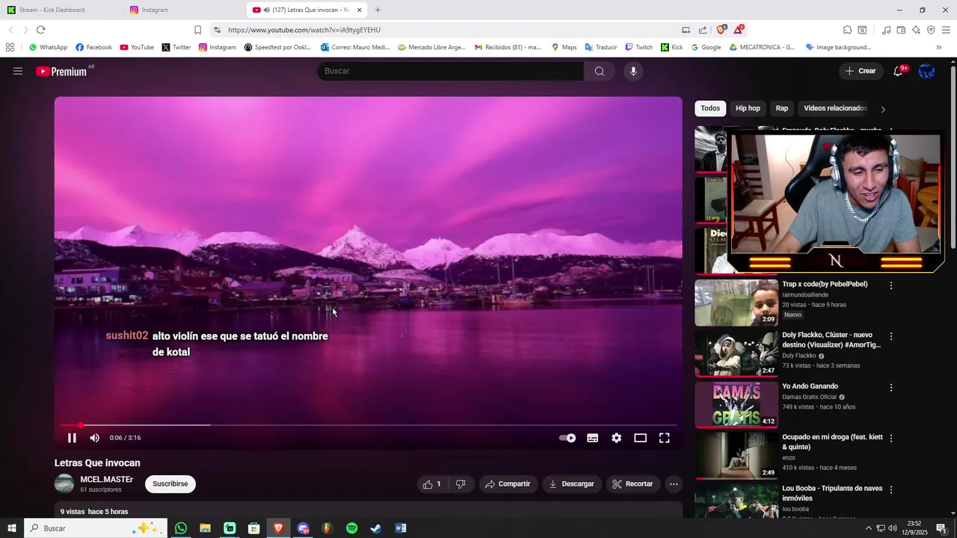Viewport: 957px width, 538px height.
Task: Enter fullscreen video mode
Action: [x=664, y=438]
